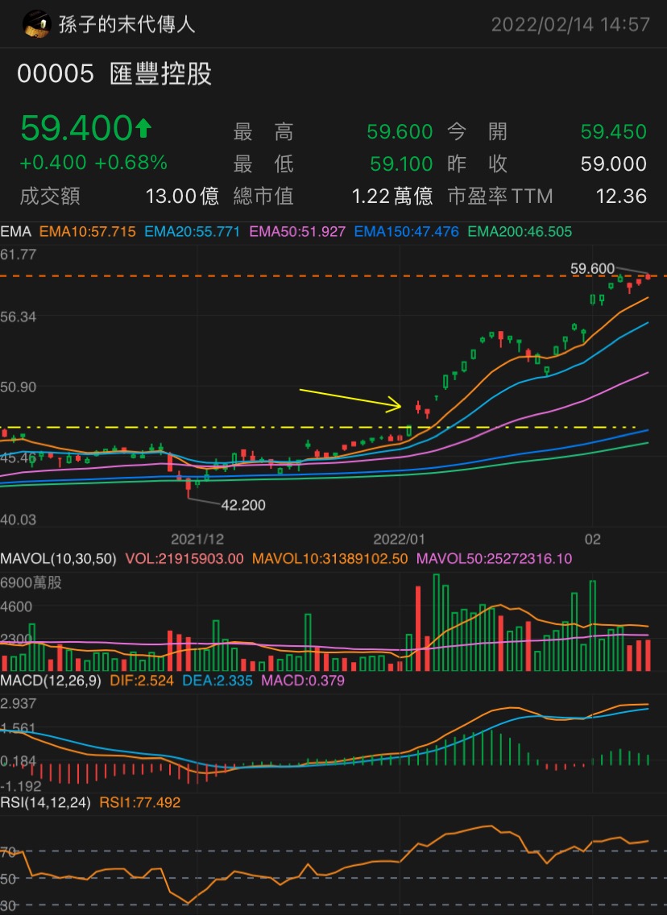
Task: Select the EMA150:47.476 indicator label
Action: pos(406,232)
